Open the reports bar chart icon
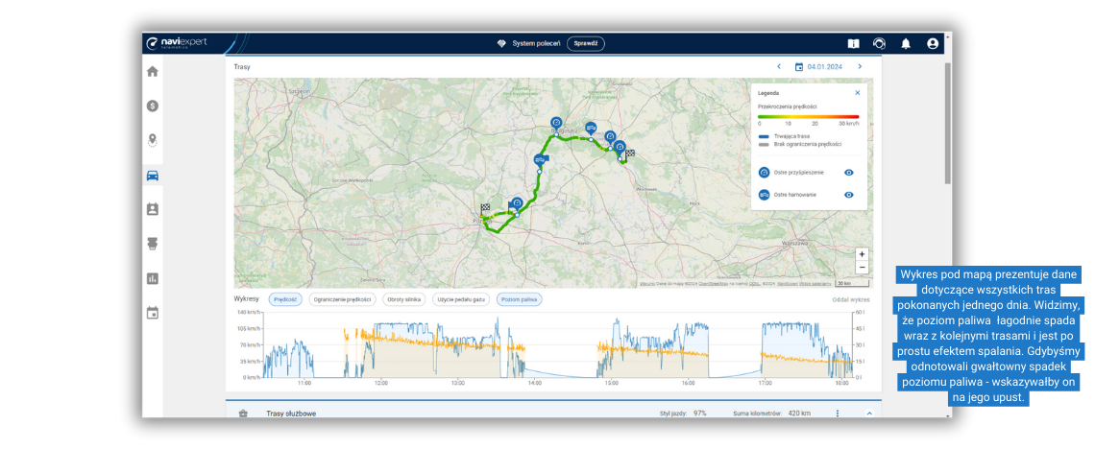Image resolution: width=1095 pixels, height=449 pixels. click(152, 278)
